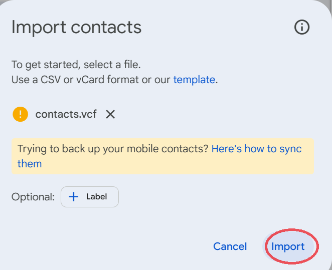Click the "Optional:" label text

(33, 197)
